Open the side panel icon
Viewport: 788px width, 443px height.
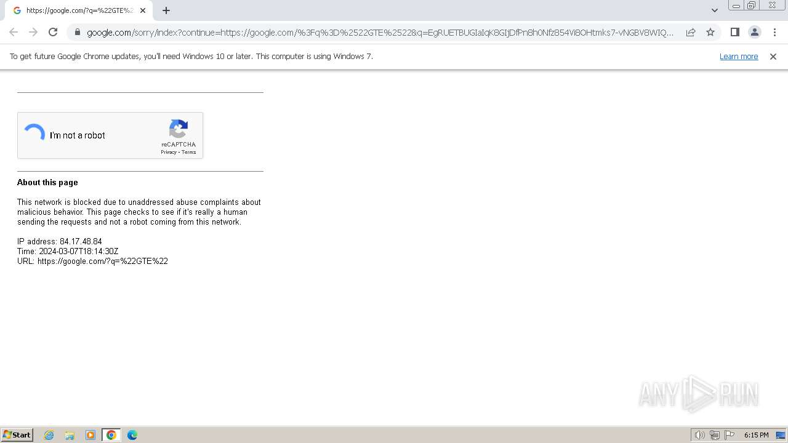click(x=734, y=32)
